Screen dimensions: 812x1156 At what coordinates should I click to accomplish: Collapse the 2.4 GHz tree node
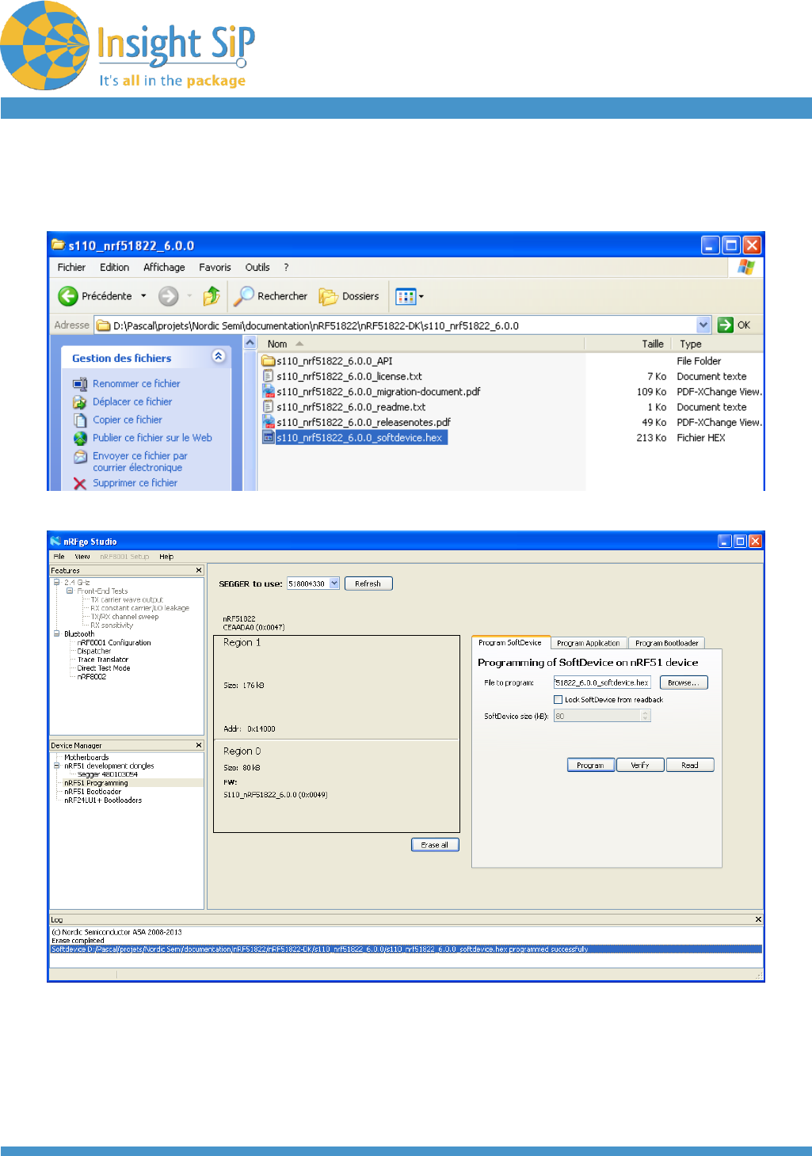tap(57, 583)
